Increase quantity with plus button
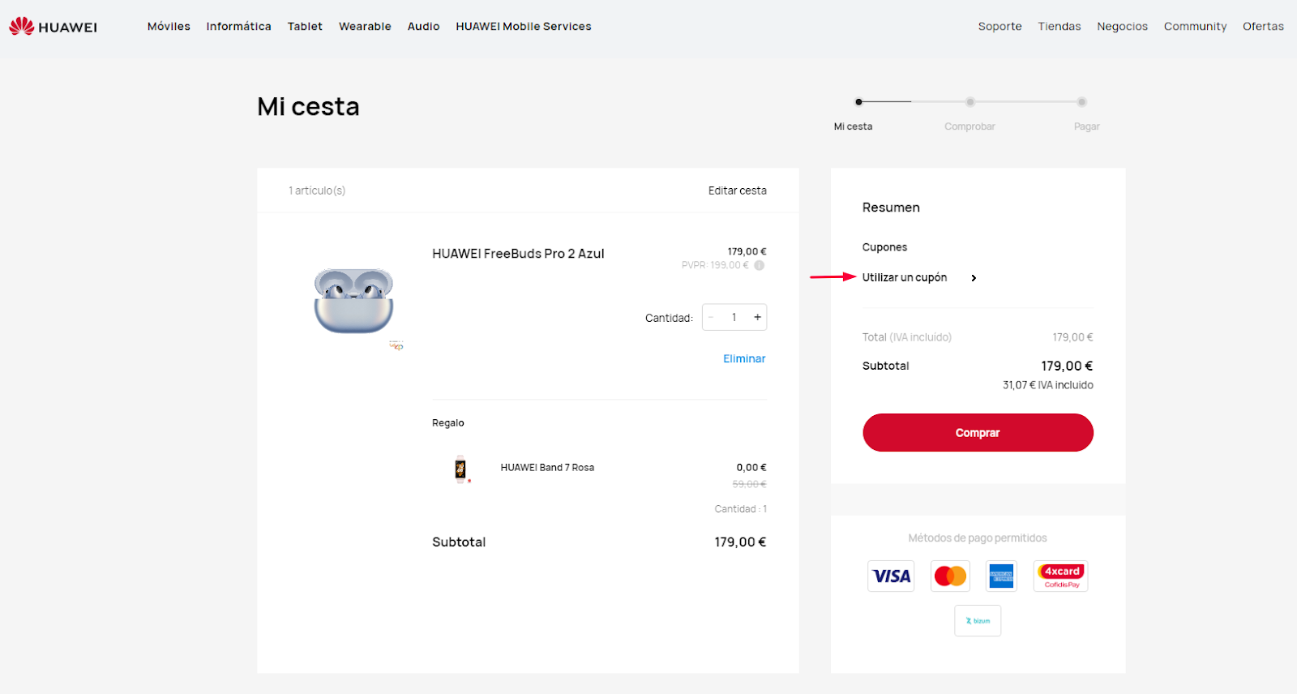 757,317
